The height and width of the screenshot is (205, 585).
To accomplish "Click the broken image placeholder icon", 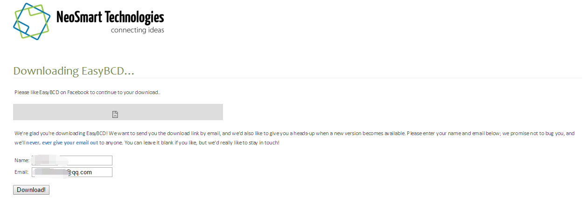I will tap(115, 114).
